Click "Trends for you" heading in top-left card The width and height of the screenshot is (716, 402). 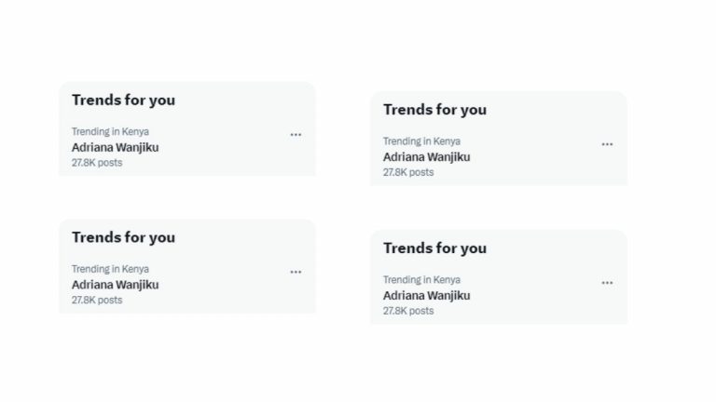pyautogui.click(x=123, y=100)
